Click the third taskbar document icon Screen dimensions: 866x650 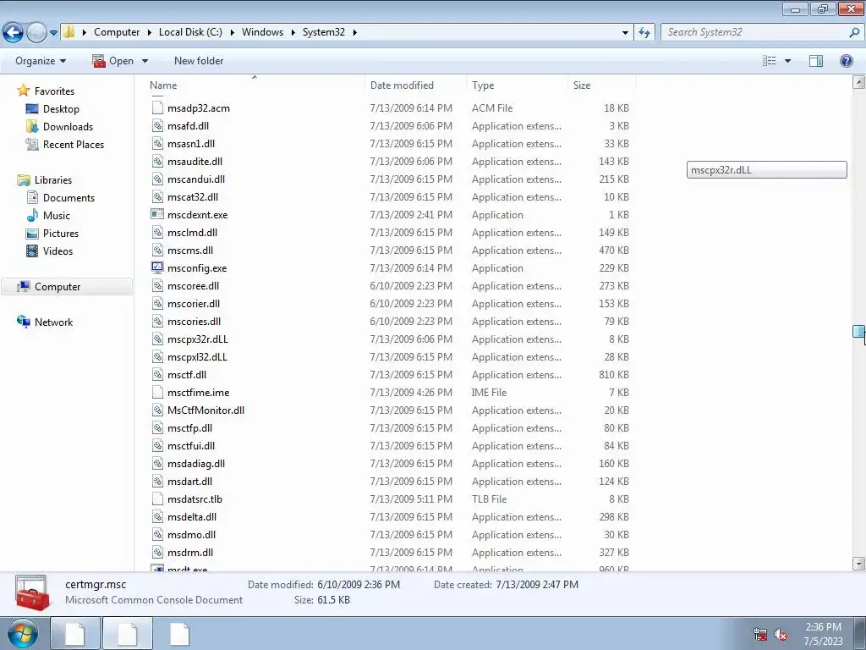pos(179,634)
